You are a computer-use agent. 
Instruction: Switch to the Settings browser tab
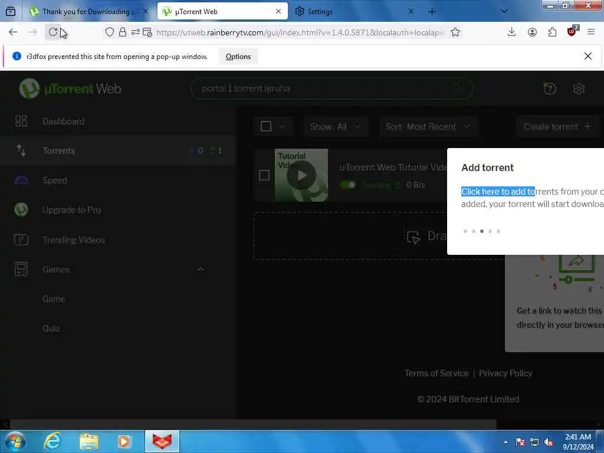(354, 12)
